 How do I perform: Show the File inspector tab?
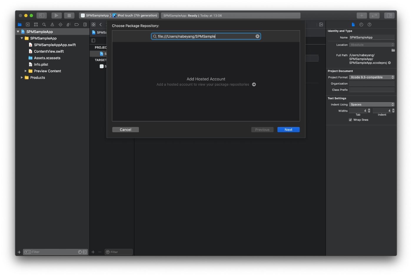[353, 24]
